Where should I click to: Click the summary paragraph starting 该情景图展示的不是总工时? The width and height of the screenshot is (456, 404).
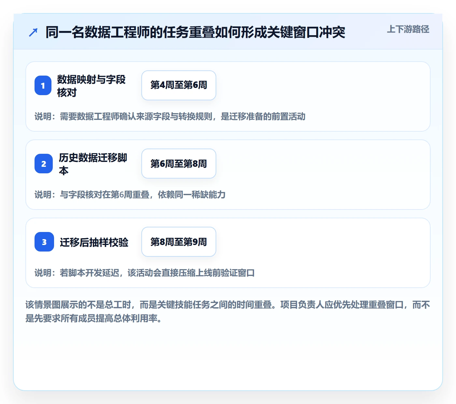tap(228, 311)
